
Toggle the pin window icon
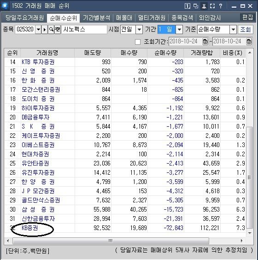pos(204,6)
